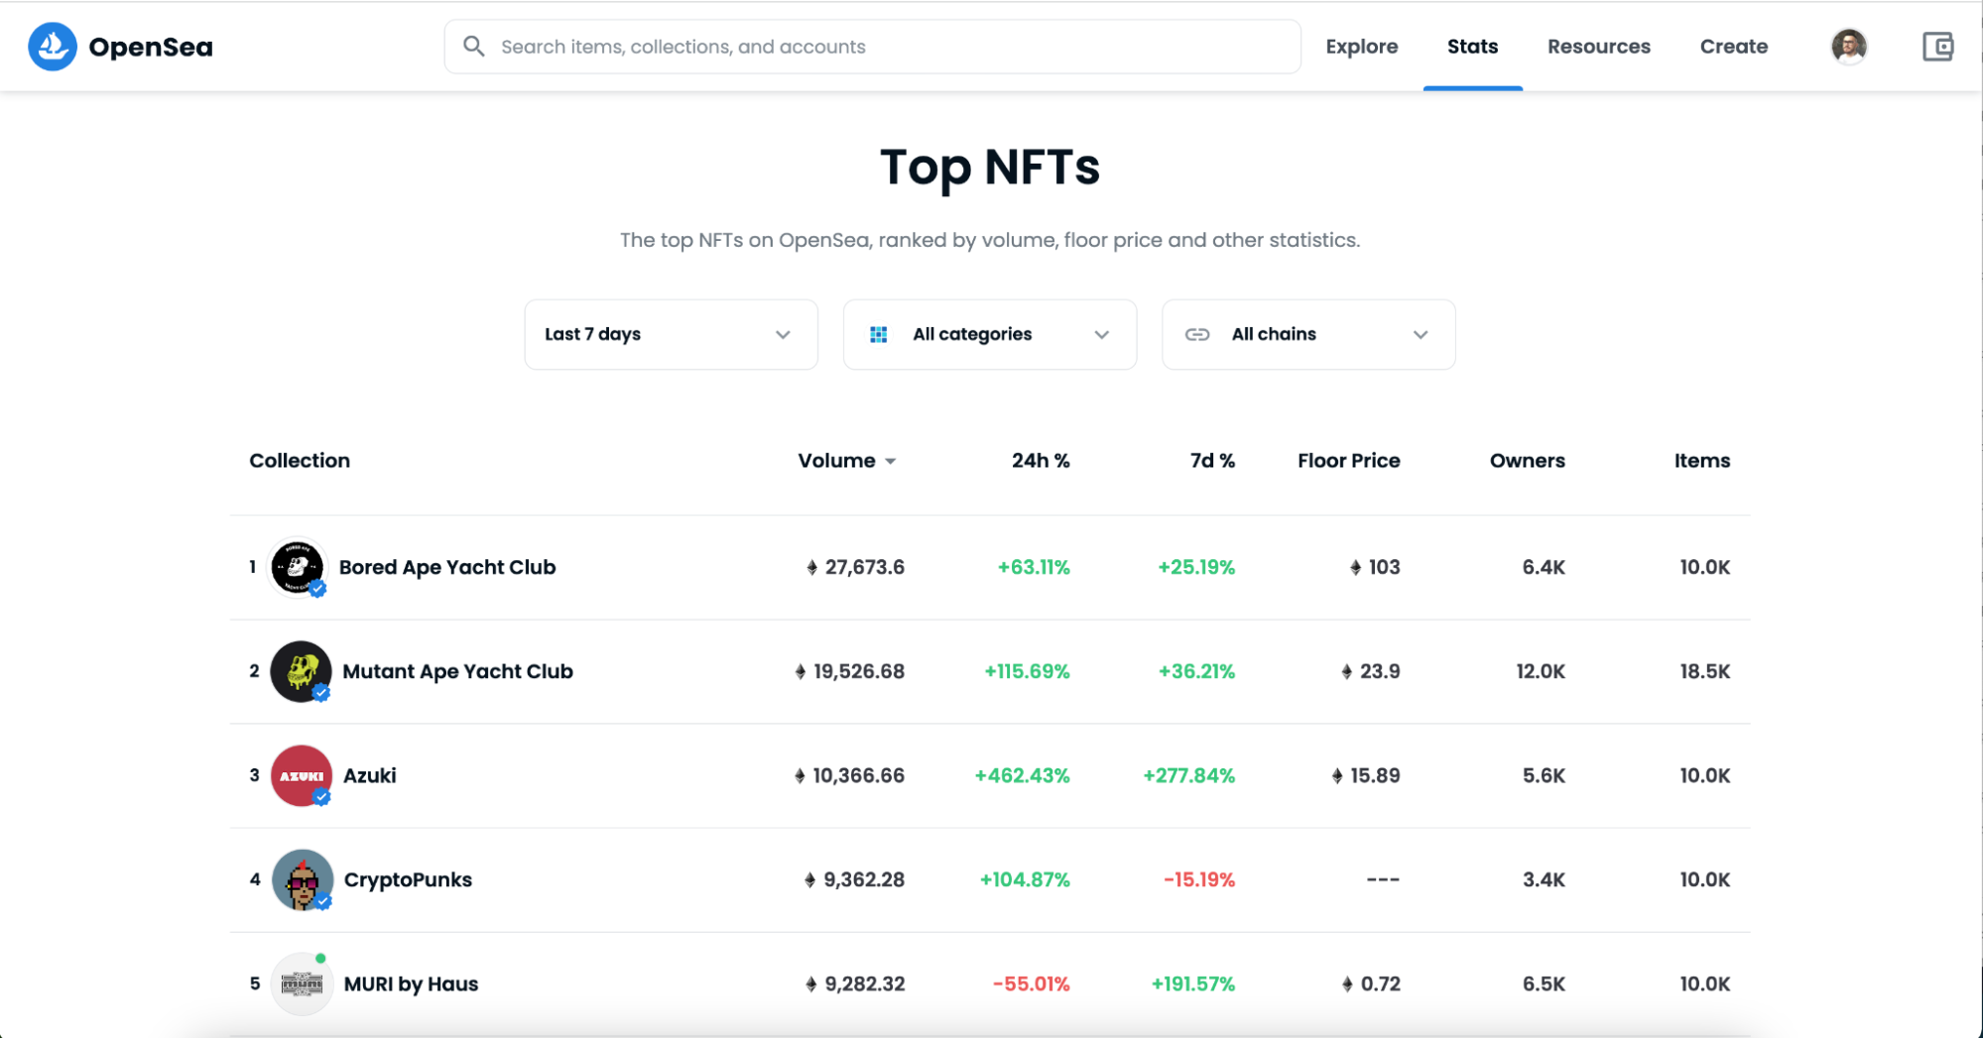Click volume value 10,366.66

(x=858, y=775)
